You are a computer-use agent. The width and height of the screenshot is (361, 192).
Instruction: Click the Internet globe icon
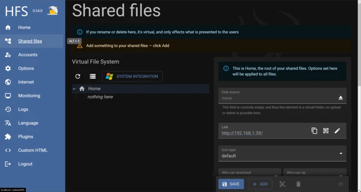click(x=8, y=82)
